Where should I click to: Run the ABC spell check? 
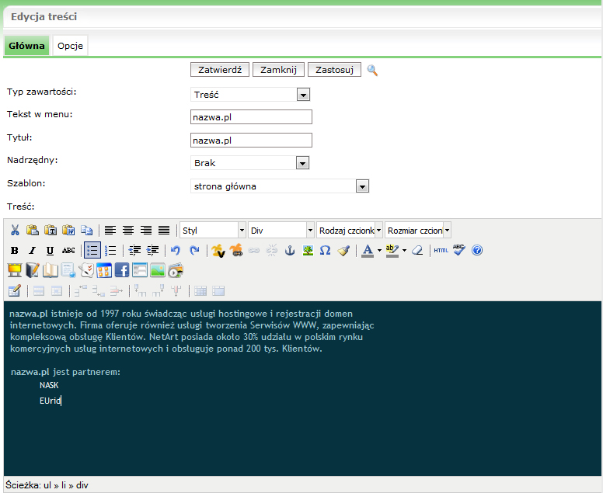(x=459, y=250)
